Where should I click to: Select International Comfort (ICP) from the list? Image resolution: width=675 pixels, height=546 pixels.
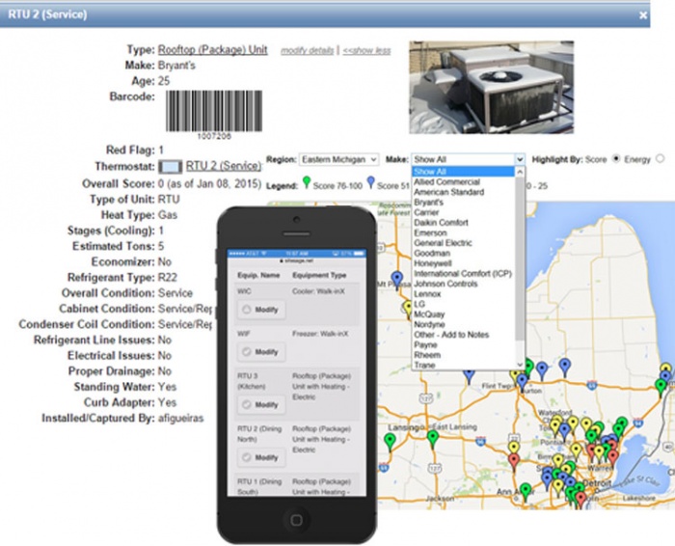[x=463, y=273]
